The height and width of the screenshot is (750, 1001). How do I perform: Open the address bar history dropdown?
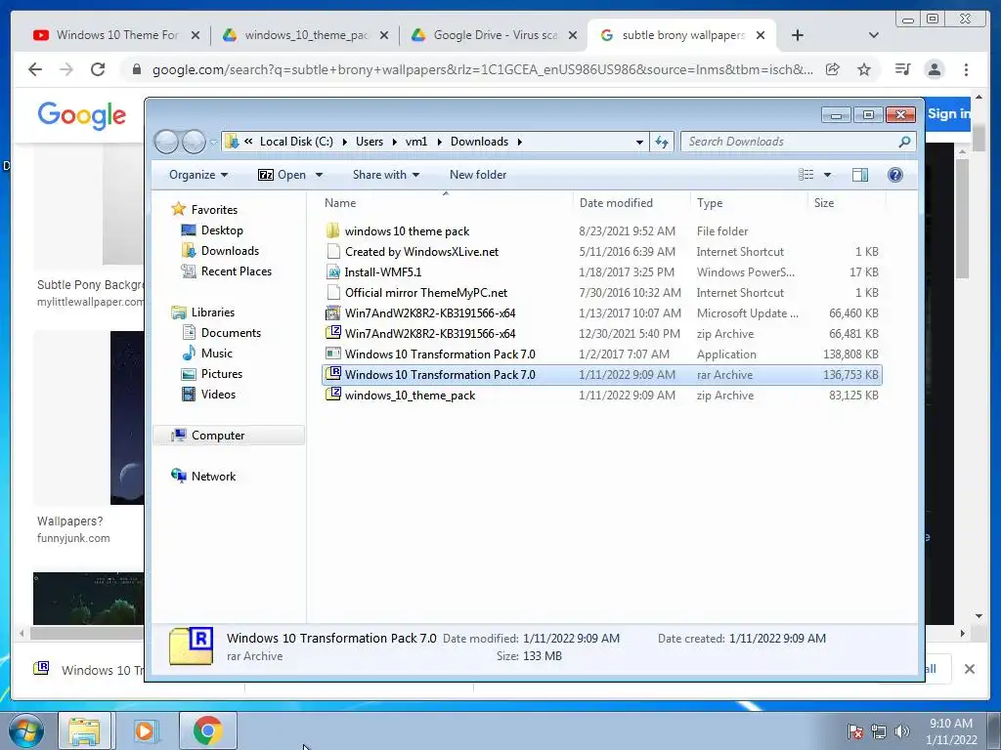639,143
